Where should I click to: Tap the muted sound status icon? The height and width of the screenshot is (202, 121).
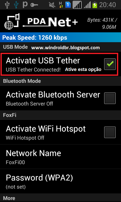tap(52, 5)
